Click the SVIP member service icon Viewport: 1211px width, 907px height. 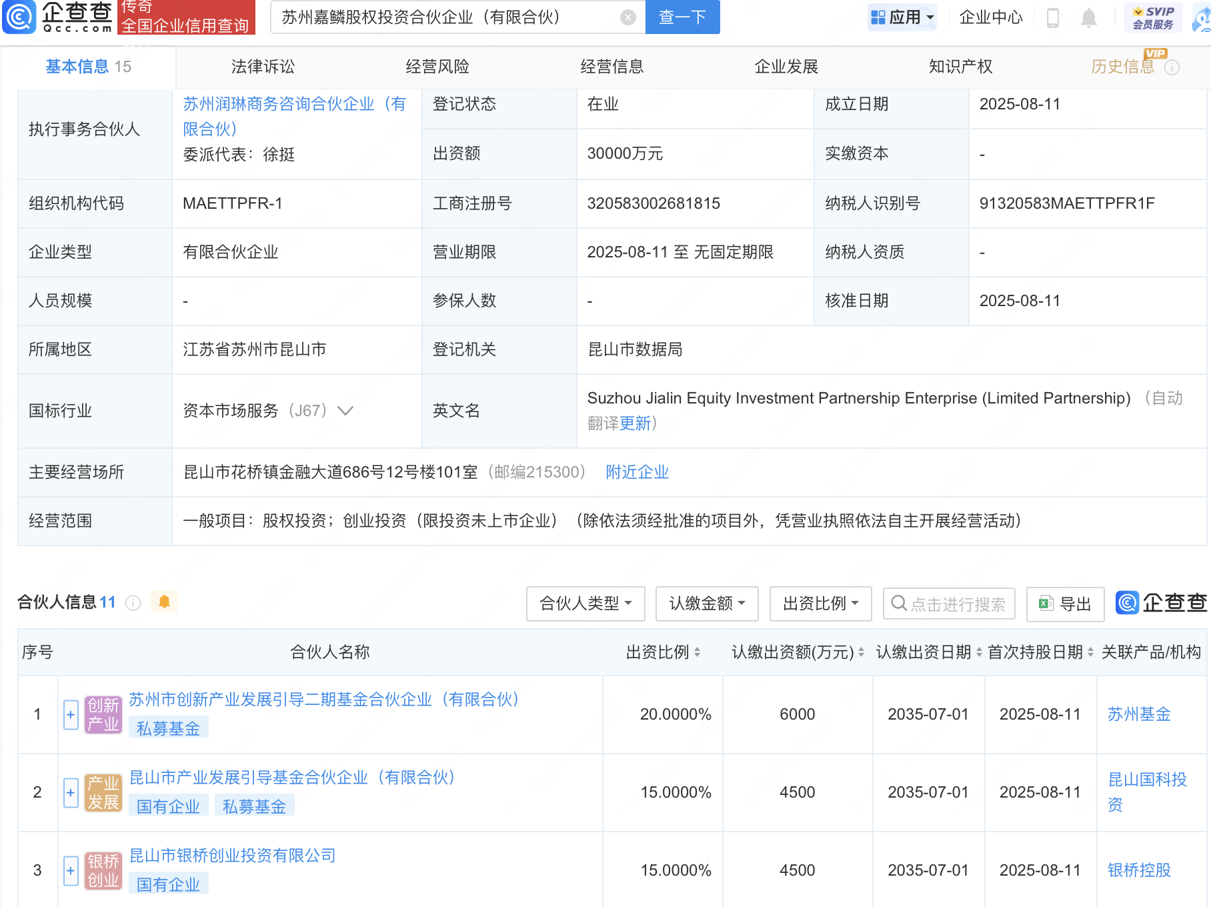coord(1153,17)
